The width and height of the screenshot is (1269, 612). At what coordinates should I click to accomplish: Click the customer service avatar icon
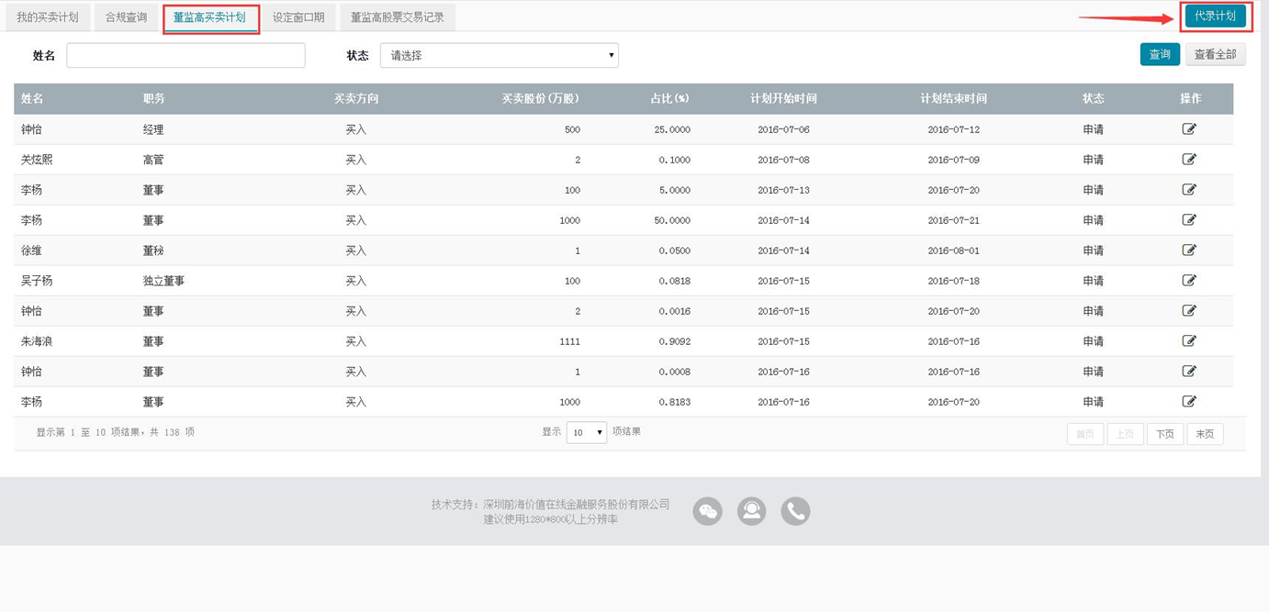point(751,511)
